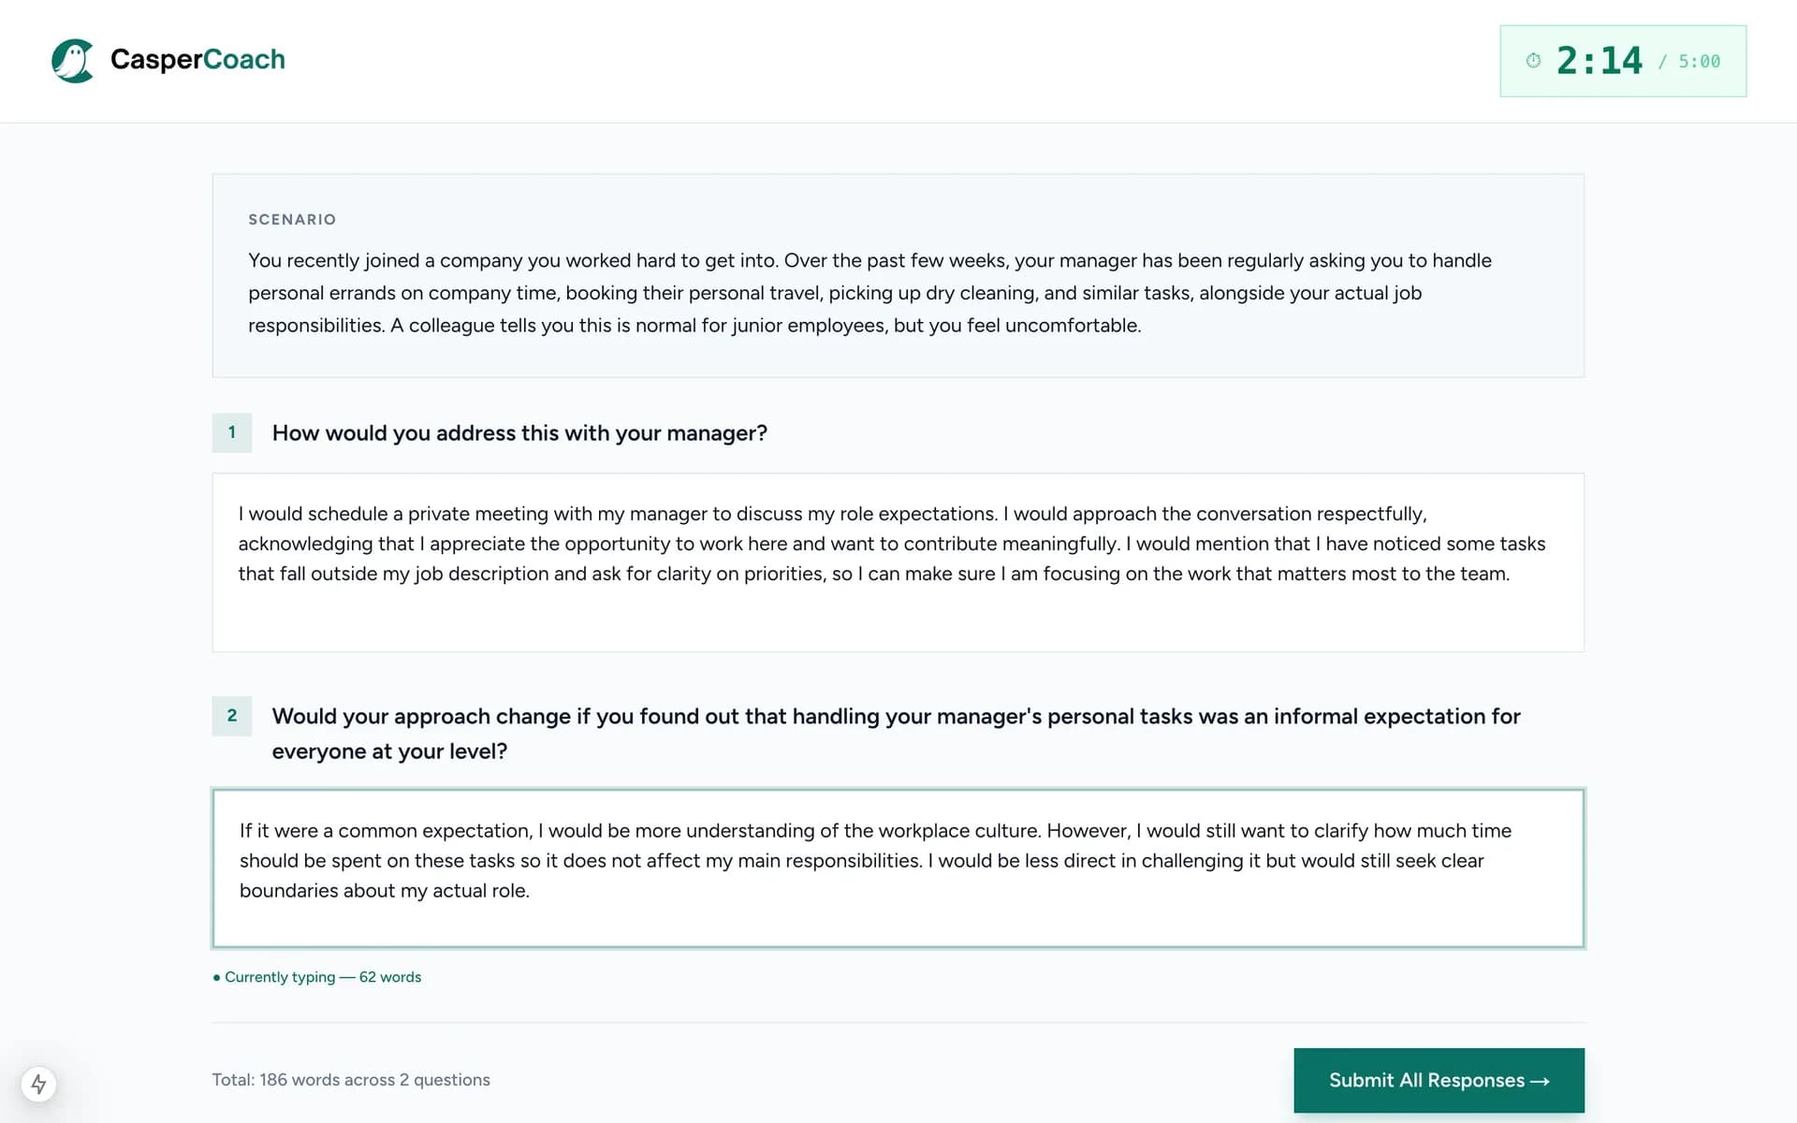Click the 'Currently typing — 62 words' indicator
Image resolution: width=1797 pixels, height=1123 pixels.
[323, 977]
